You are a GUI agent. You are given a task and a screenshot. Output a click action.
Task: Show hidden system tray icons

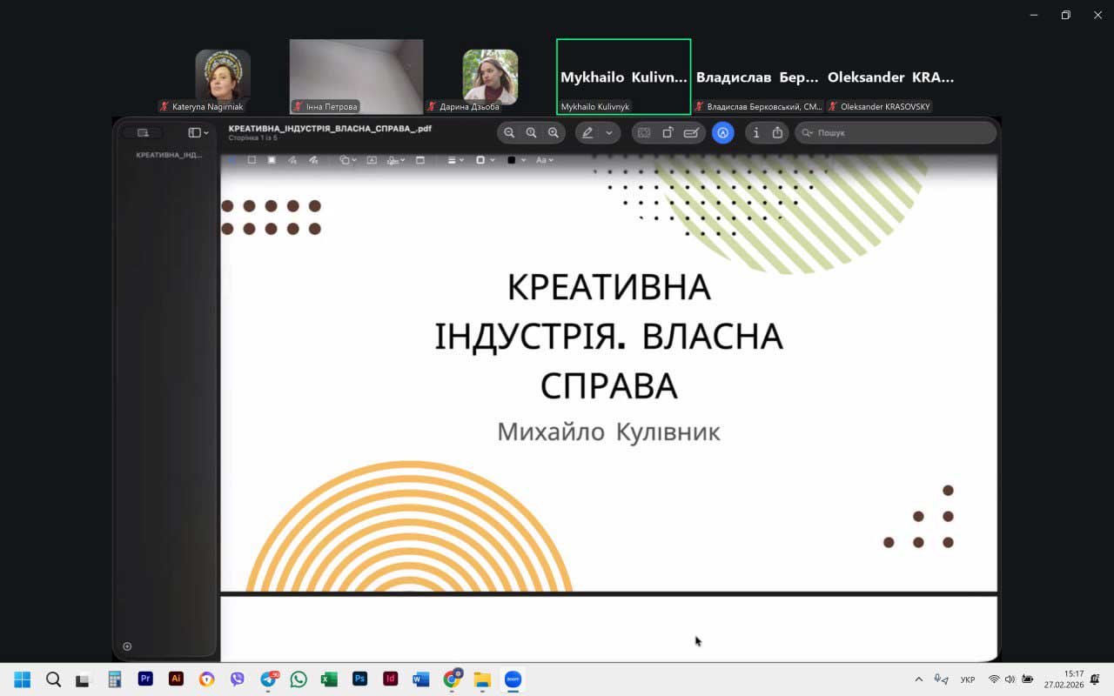tap(918, 679)
